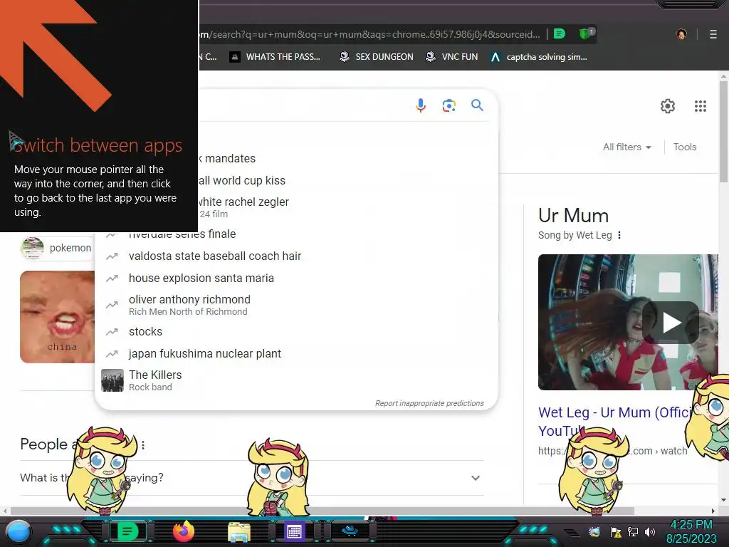729x547 pixels.
Task: Open Google quick settings gear
Action: click(x=668, y=106)
